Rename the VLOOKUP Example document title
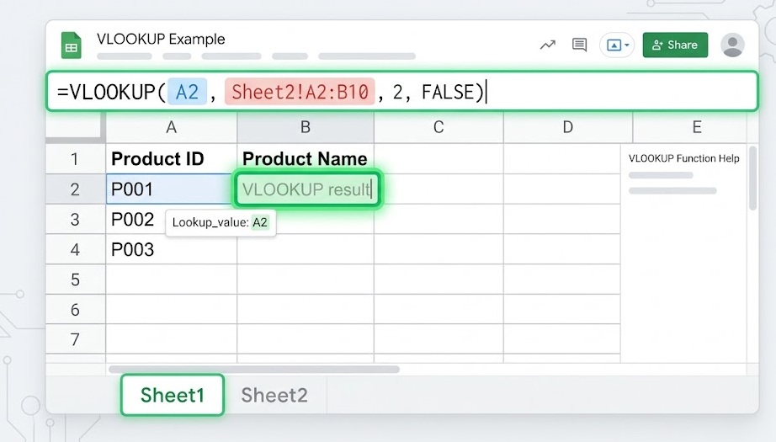 [x=161, y=39]
